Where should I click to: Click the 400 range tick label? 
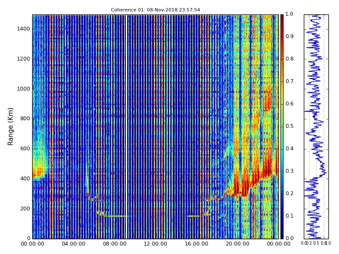click(25, 179)
